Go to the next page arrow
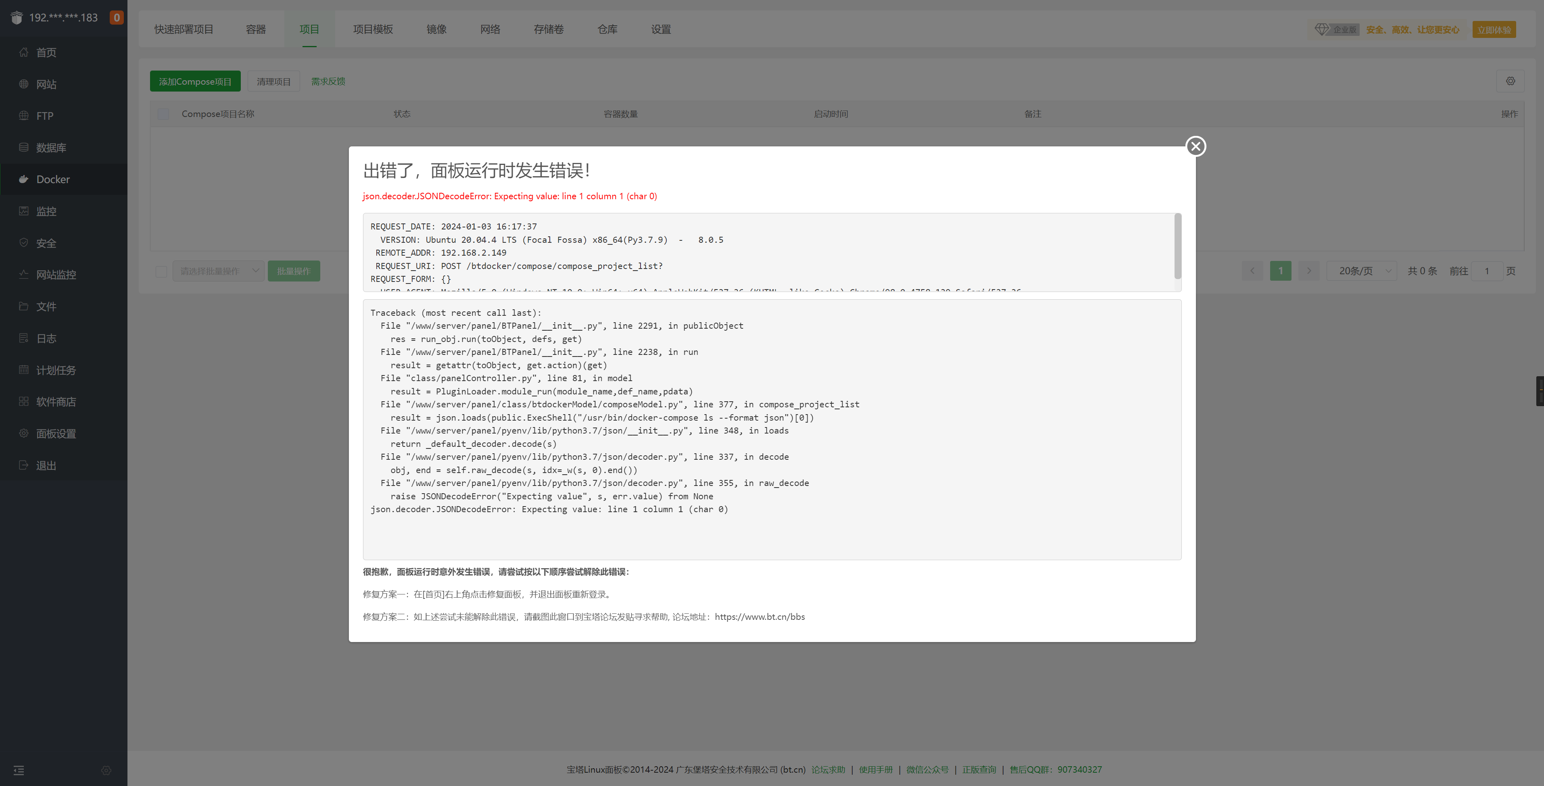This screenshot has width=1544, height=786. pos(1309,271)
